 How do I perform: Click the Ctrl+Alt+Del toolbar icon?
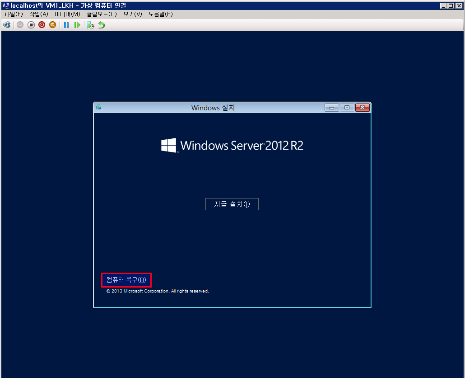tap(7, 25)
